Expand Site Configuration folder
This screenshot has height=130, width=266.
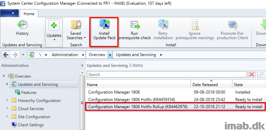(x=7, y=116)
